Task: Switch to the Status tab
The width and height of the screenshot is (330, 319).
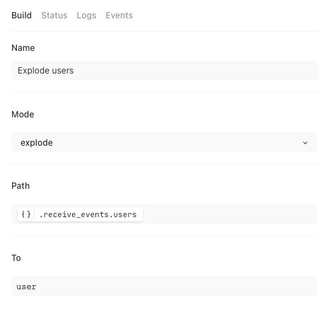Action: [x=54, y=16]
